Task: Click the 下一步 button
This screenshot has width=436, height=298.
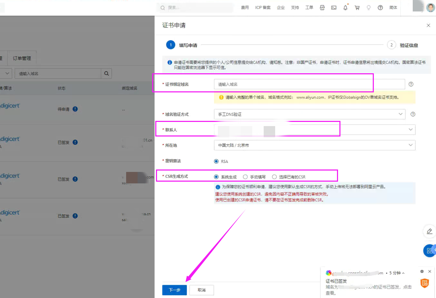Action: (x=174, y=290)
